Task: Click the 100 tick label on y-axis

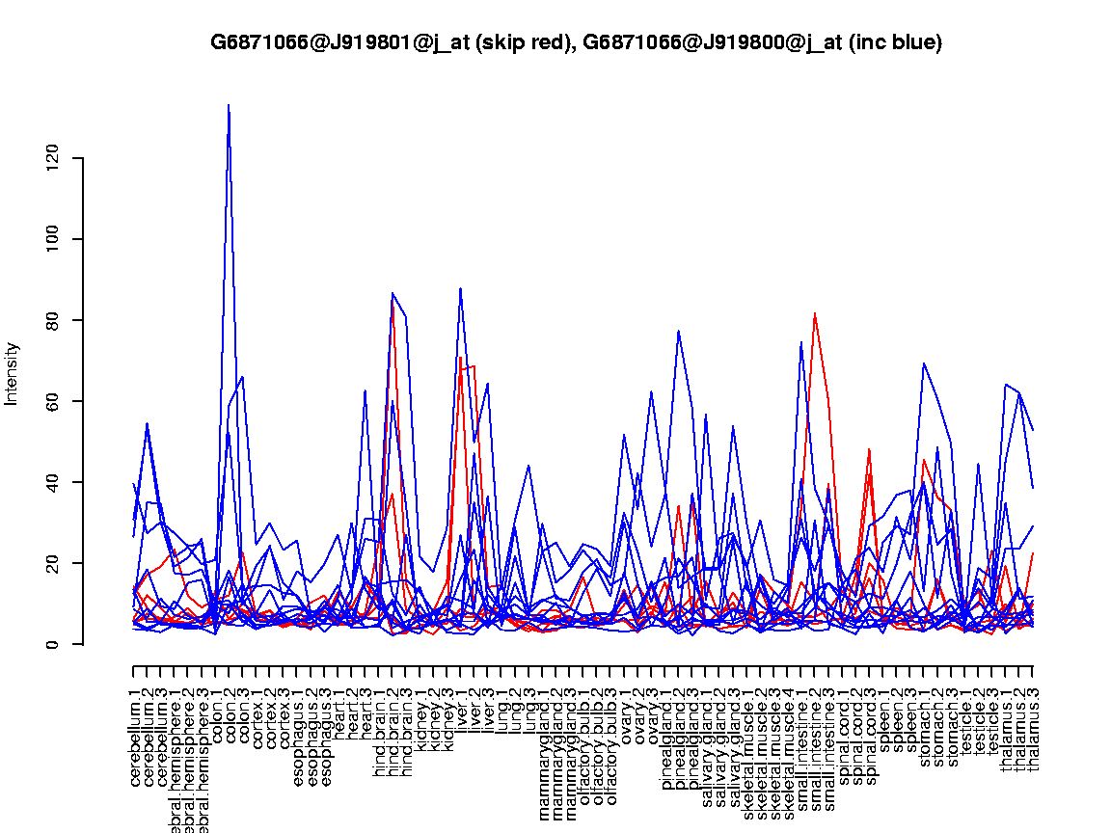Action: 53,239
